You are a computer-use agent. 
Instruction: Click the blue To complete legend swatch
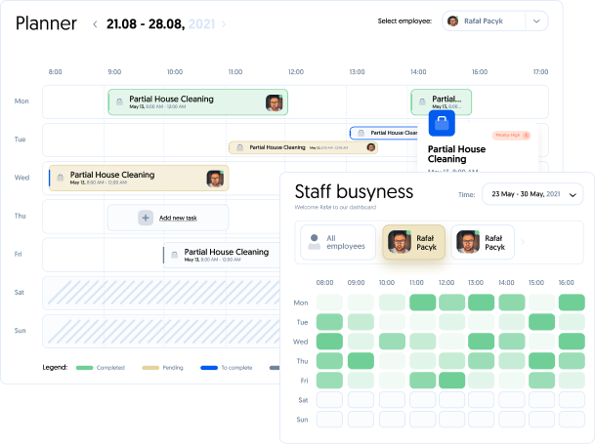pos(208,368)
